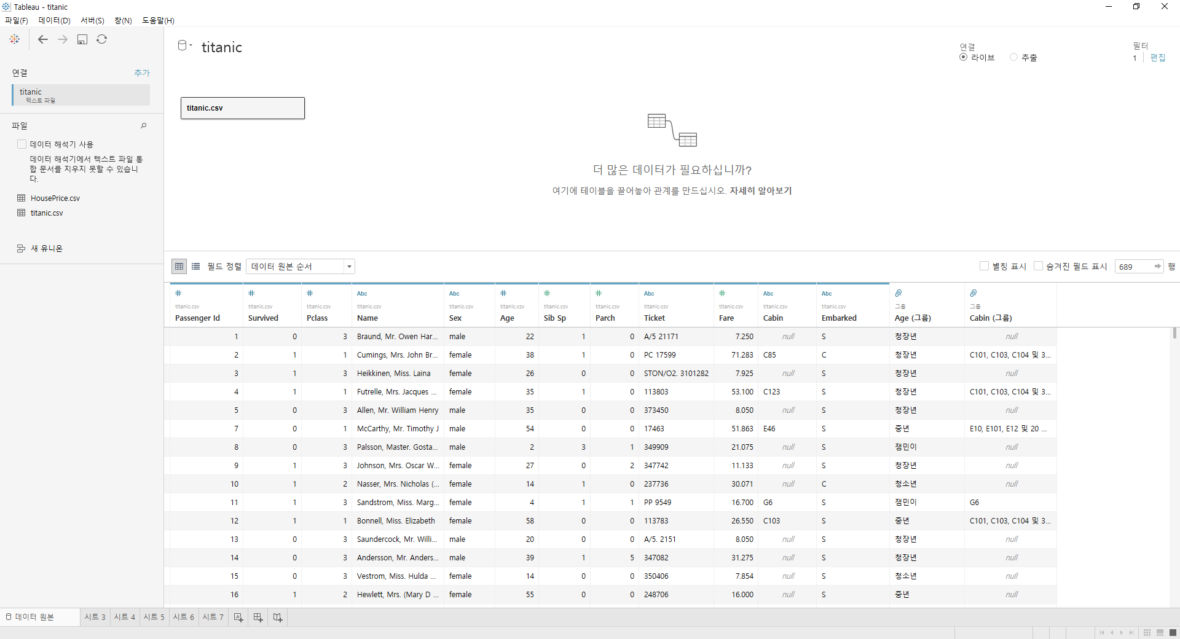This screenshot has width=1180, height=639.
Task: Search files with the magnifier icon
Action: tap(144, 125)
